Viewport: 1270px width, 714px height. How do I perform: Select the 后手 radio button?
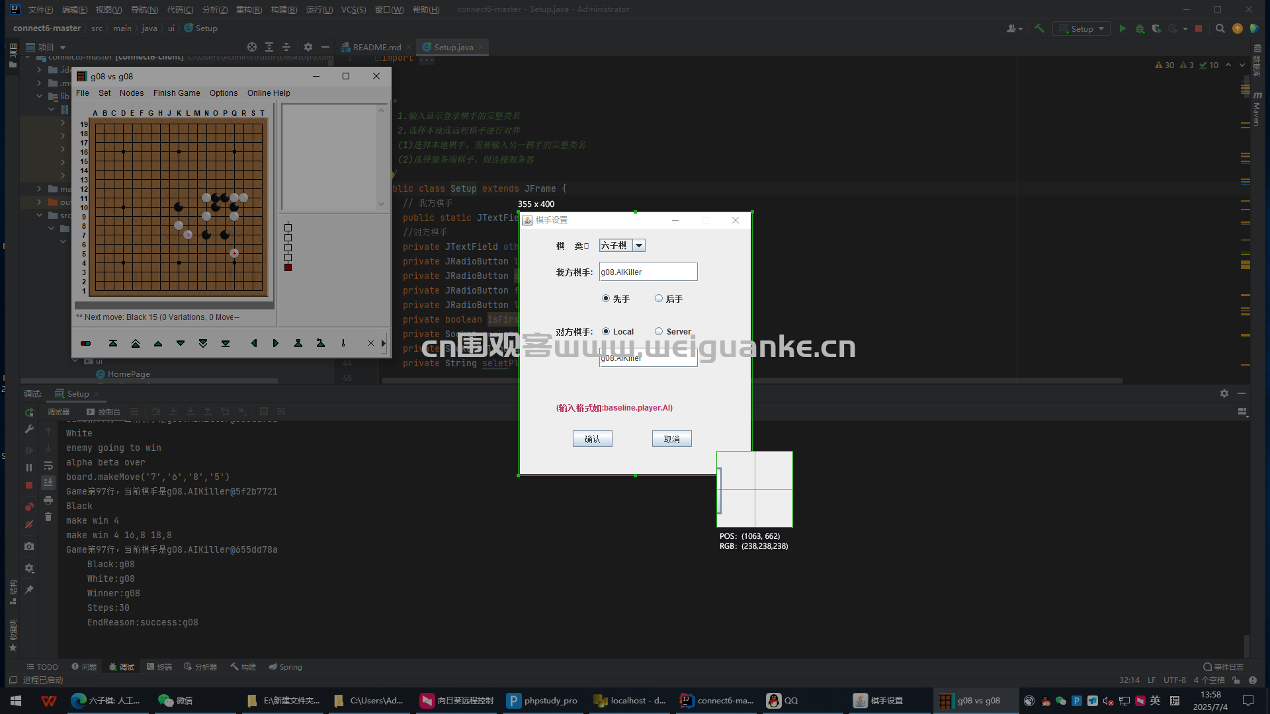(x=659, y=299)
